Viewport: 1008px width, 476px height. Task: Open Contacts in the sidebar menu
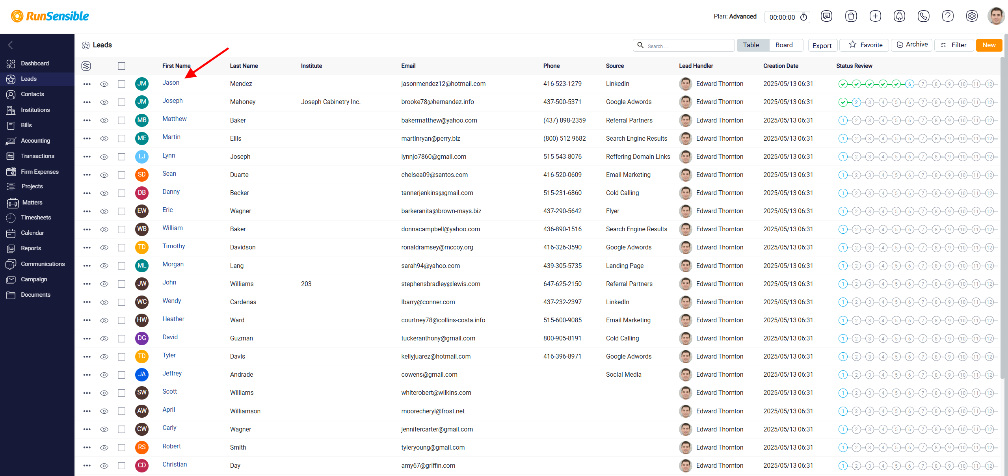32,94
